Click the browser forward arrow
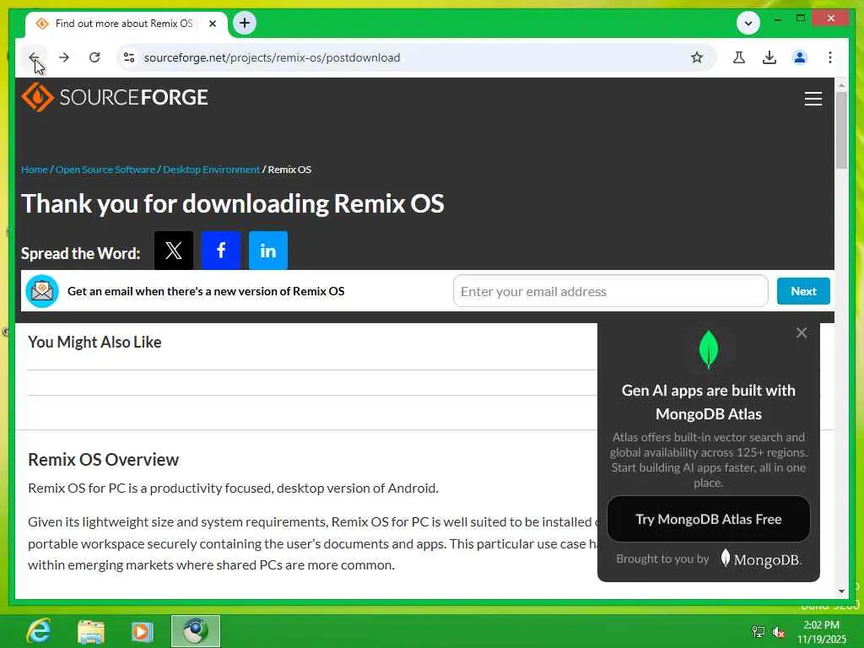 pyautogui.click(x=64, y=57)
